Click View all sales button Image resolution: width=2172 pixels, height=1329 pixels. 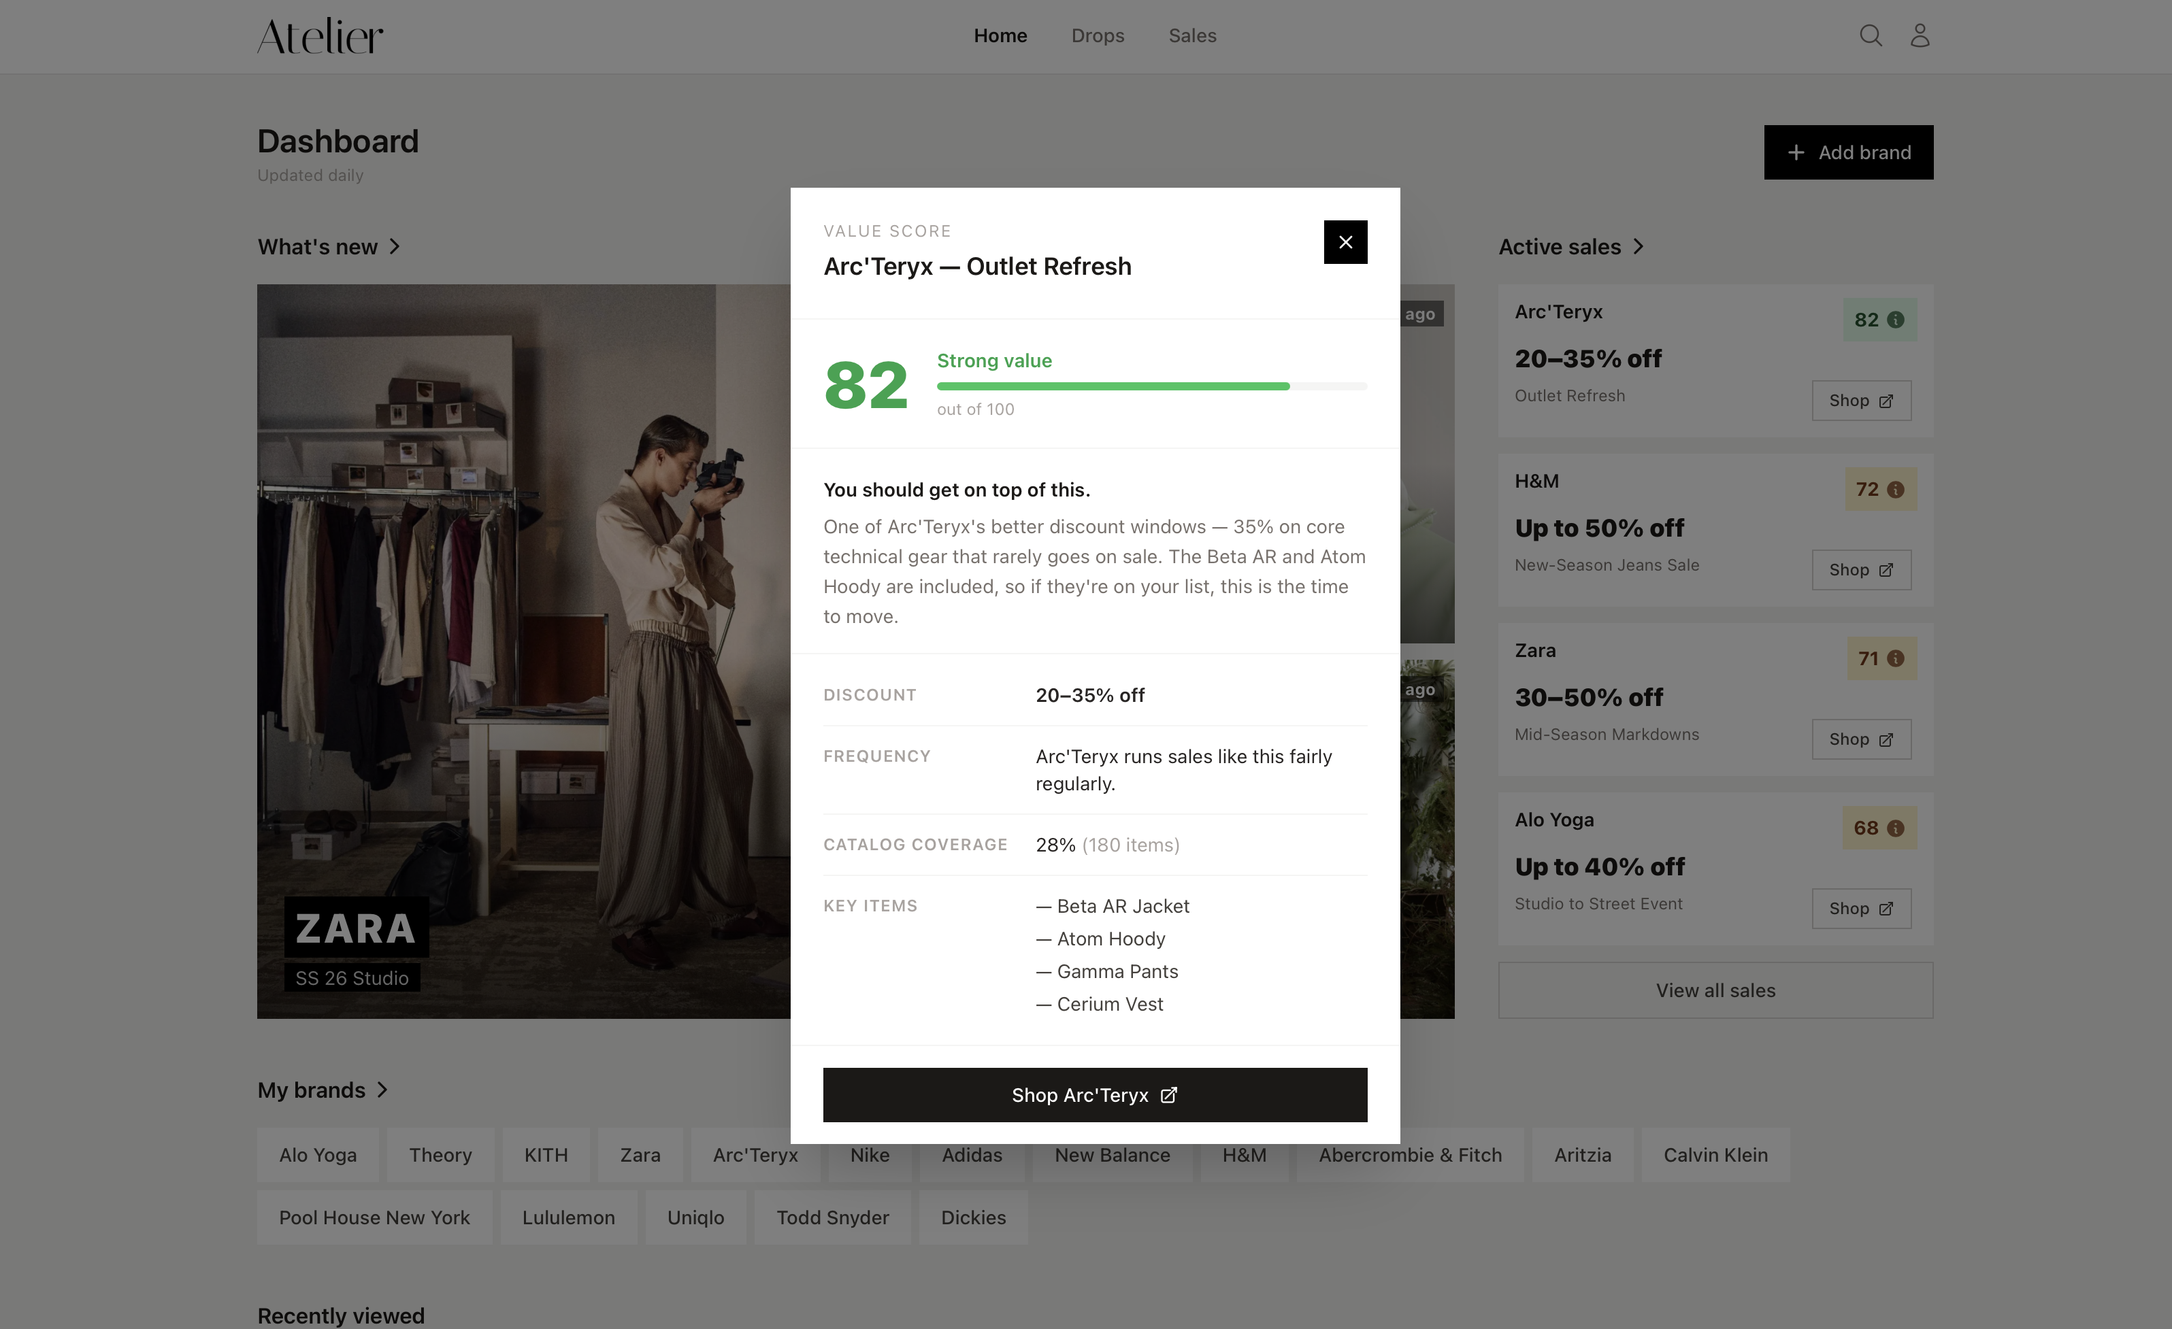coord(1715,990)
